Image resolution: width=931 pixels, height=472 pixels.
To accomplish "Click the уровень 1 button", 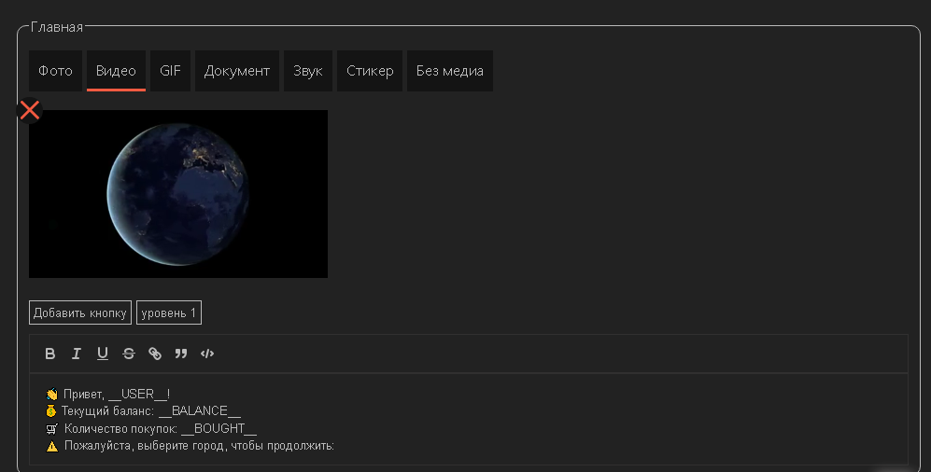I will click(169, 312).
